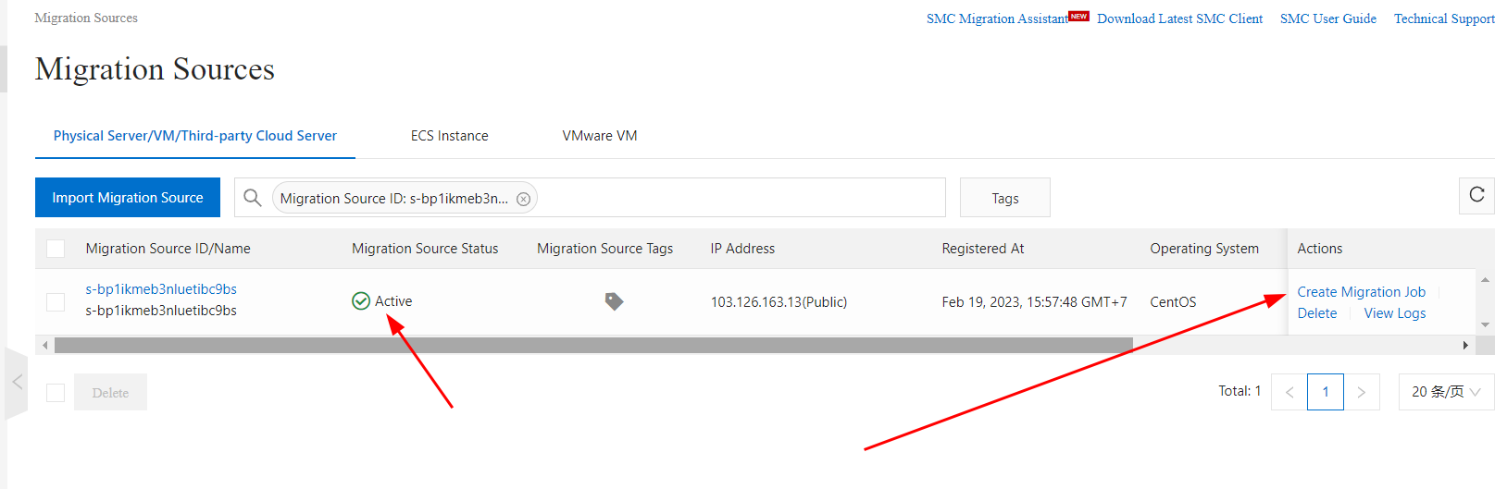Image resolution: width=1495 pixels, height=489 pixels.
Task: Click the refresh icon at the table's right
Action: coord(1476,195)
